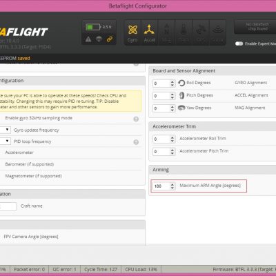Click the failsafe parachute icon
Viewport: 276px width, 276px height.
coord(99,39)
